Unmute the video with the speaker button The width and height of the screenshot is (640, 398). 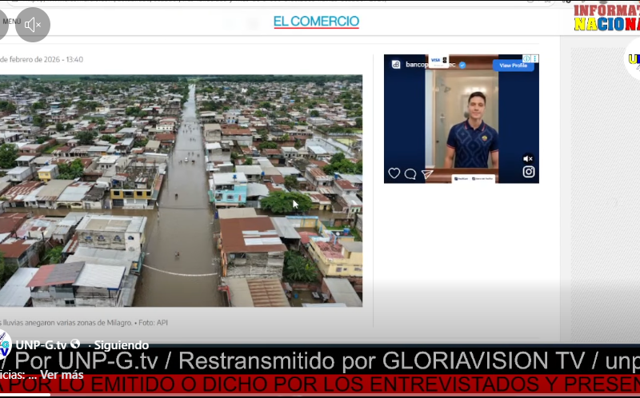tap(33, 25)
